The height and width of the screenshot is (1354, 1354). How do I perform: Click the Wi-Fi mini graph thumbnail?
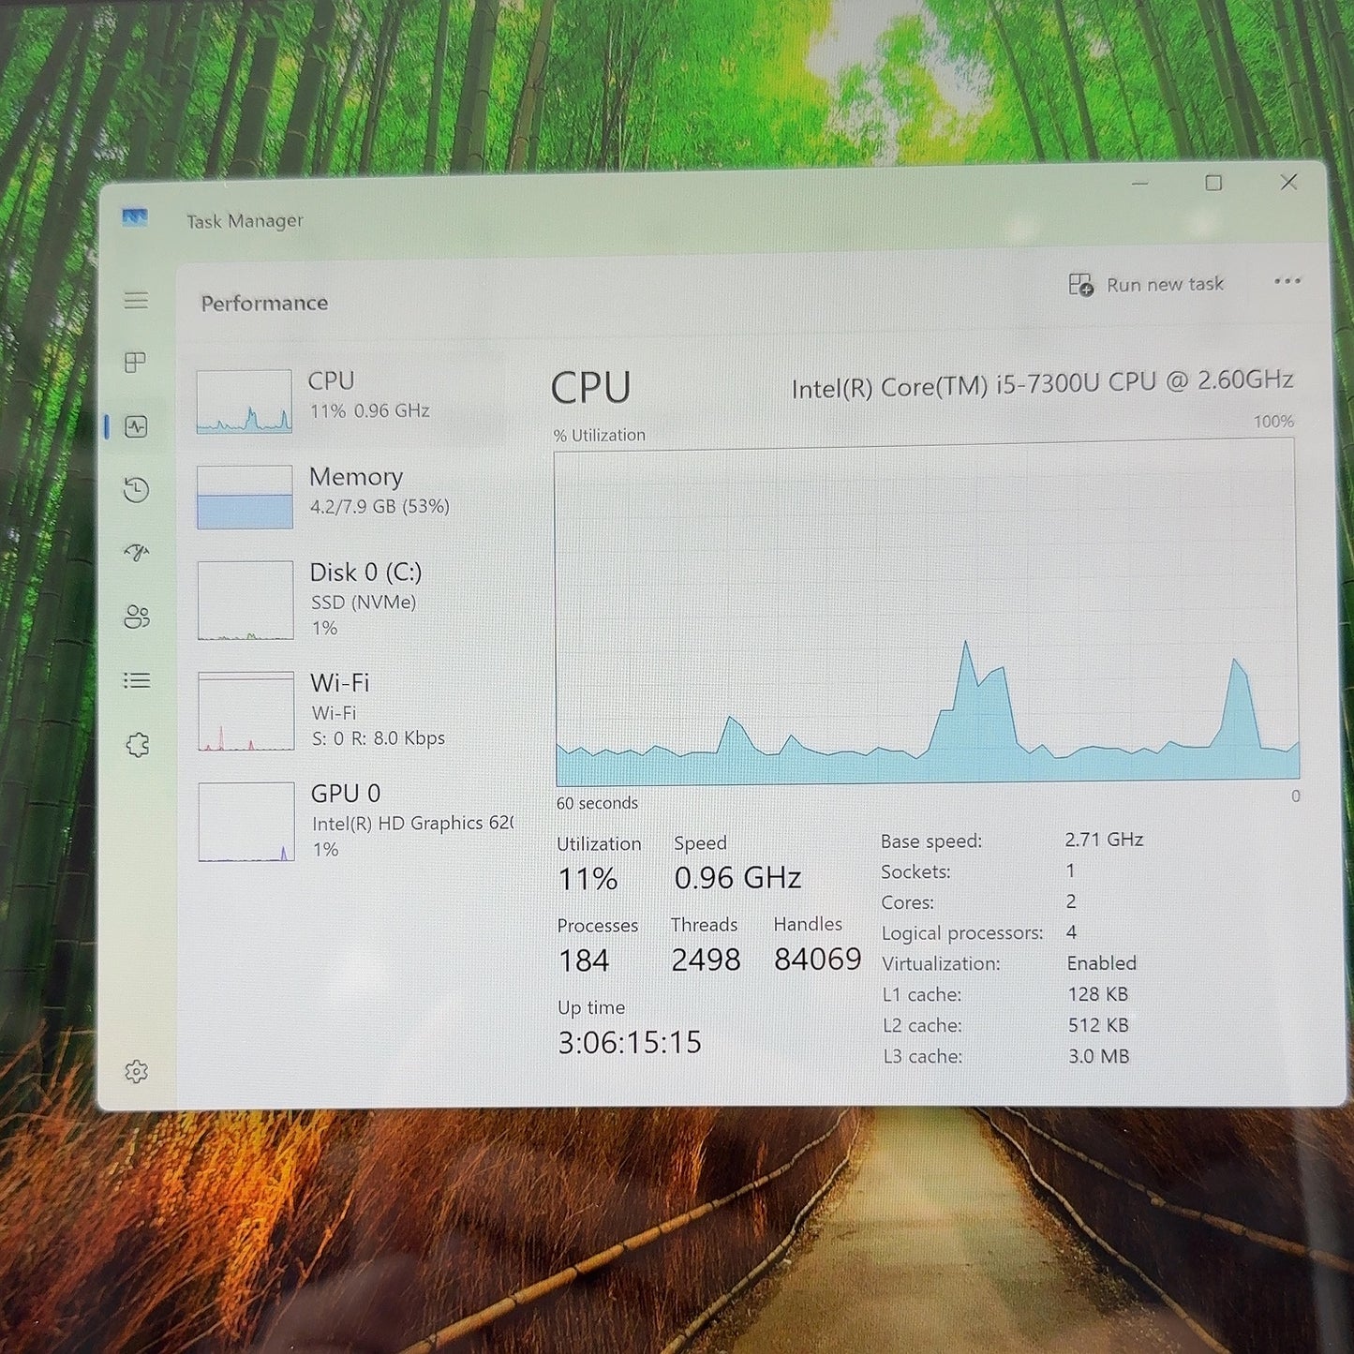246,711
